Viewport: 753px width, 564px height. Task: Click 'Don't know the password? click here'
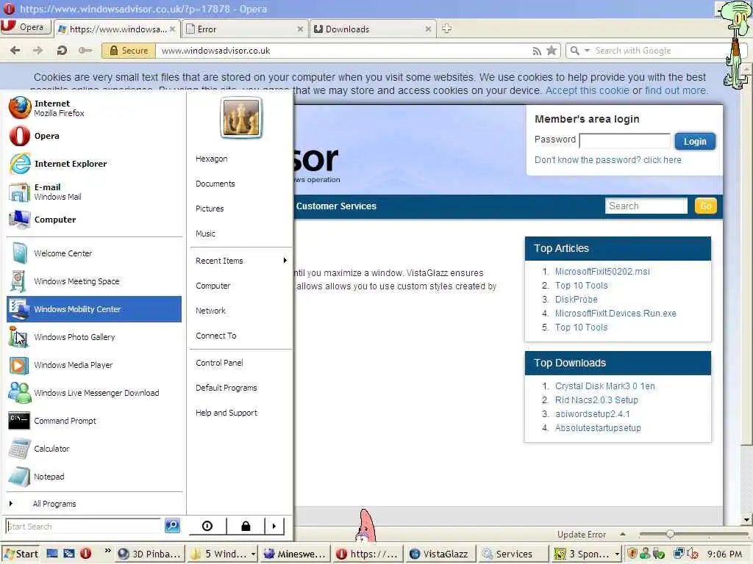[607, 160]
